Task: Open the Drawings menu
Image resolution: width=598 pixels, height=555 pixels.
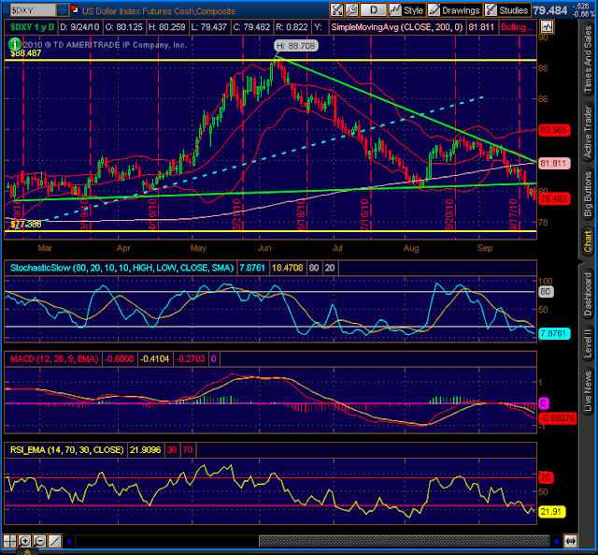Action: coord(455,10)
